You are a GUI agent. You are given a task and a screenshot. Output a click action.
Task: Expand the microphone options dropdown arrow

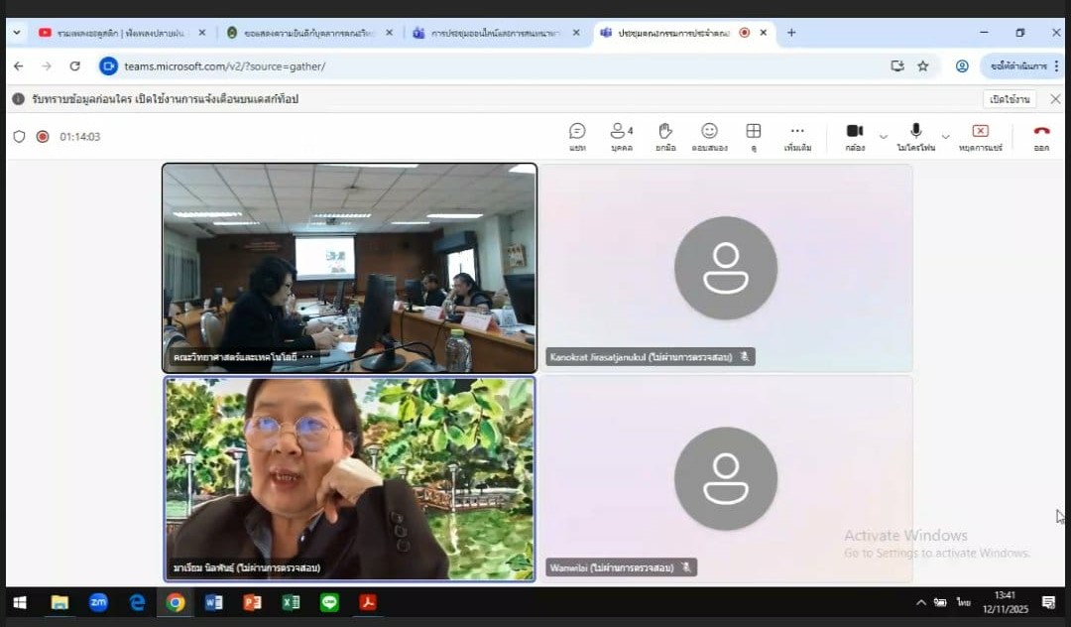(x=945, y=137)
